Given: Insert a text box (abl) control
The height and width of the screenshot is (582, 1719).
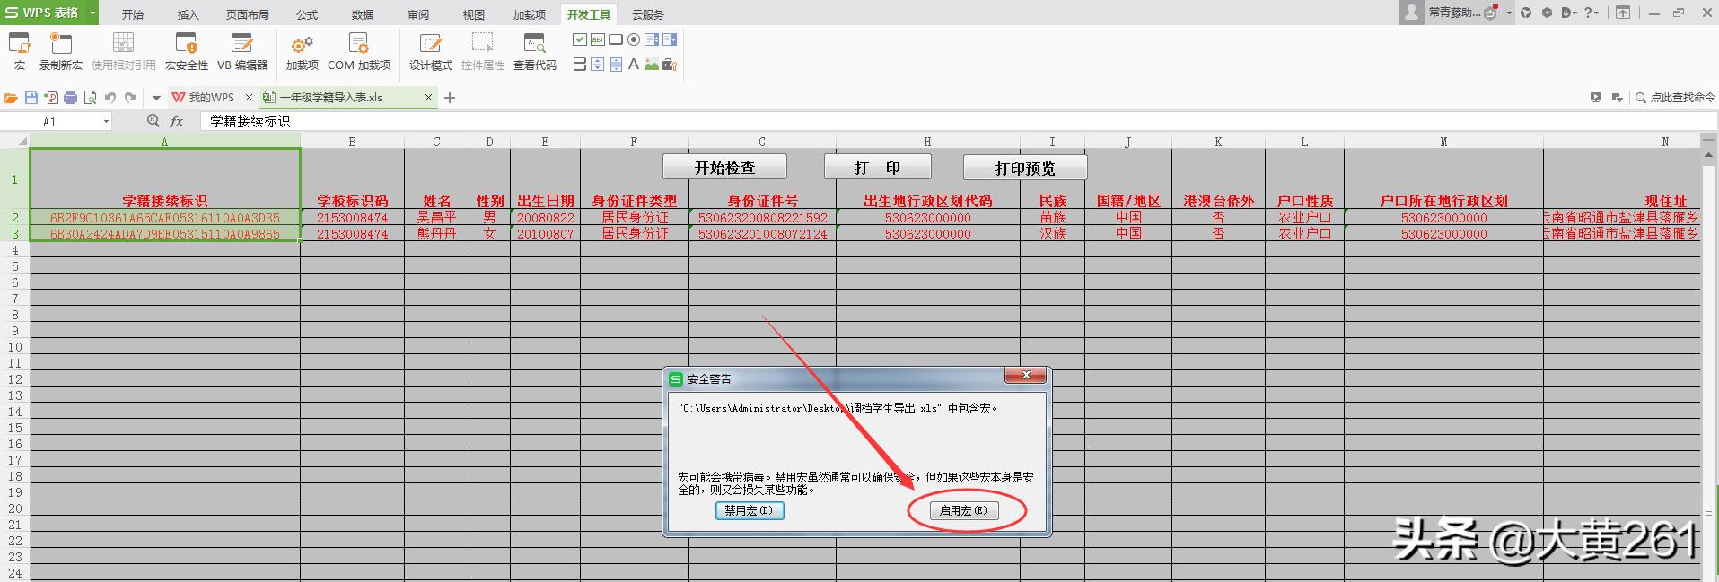Looking at the screenshot, I should click(x=598, y=39).
